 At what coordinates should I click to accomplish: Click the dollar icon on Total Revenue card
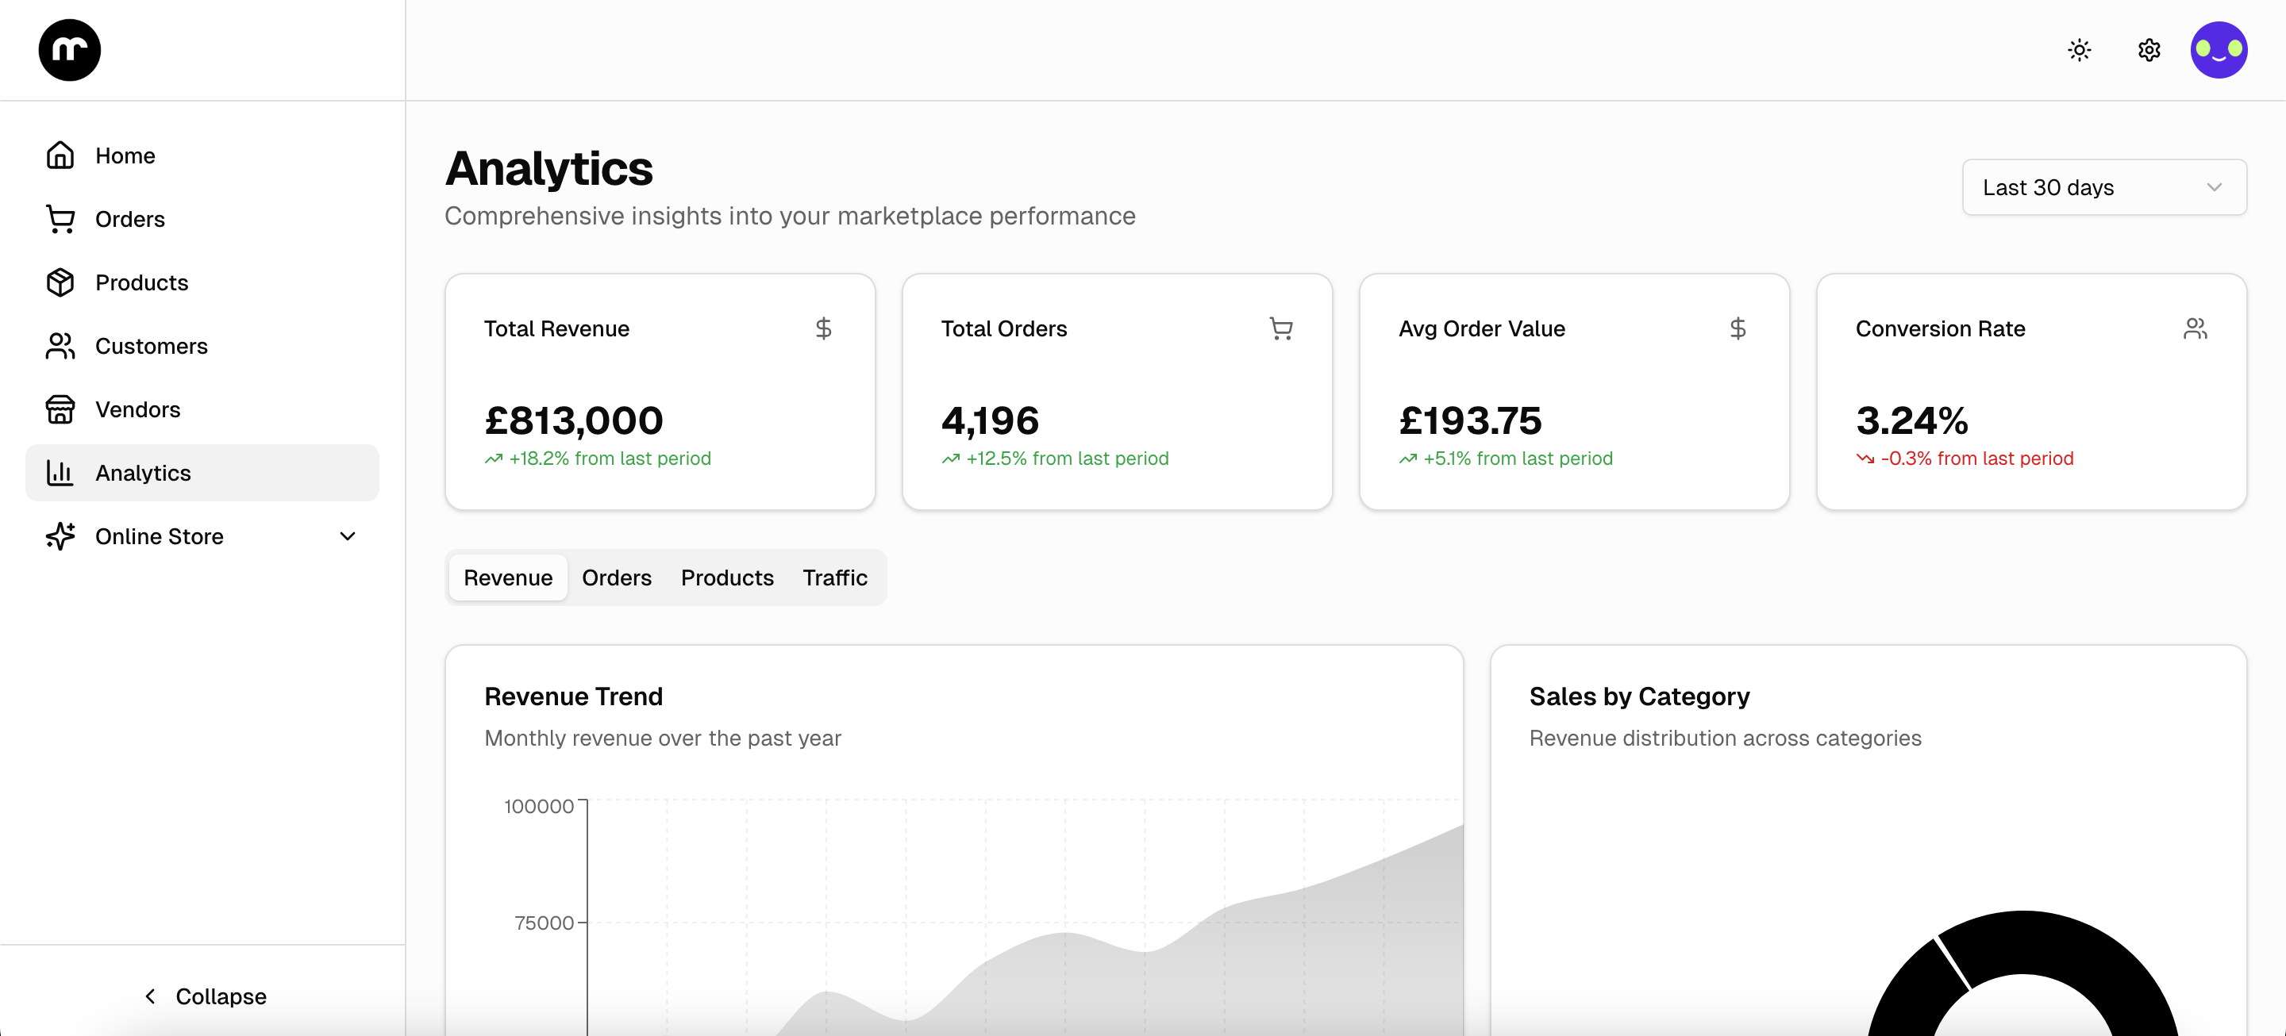(825, 328)
